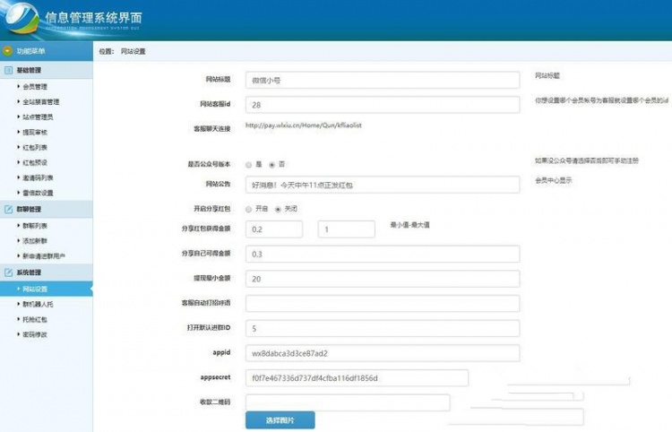Click the 基础管理 section icon

coord(9,69)
